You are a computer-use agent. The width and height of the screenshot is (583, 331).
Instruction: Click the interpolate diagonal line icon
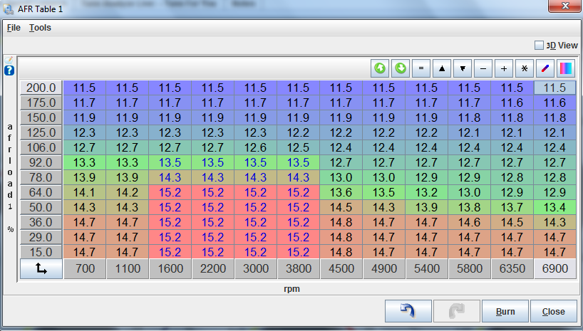[x=545, y=68]
